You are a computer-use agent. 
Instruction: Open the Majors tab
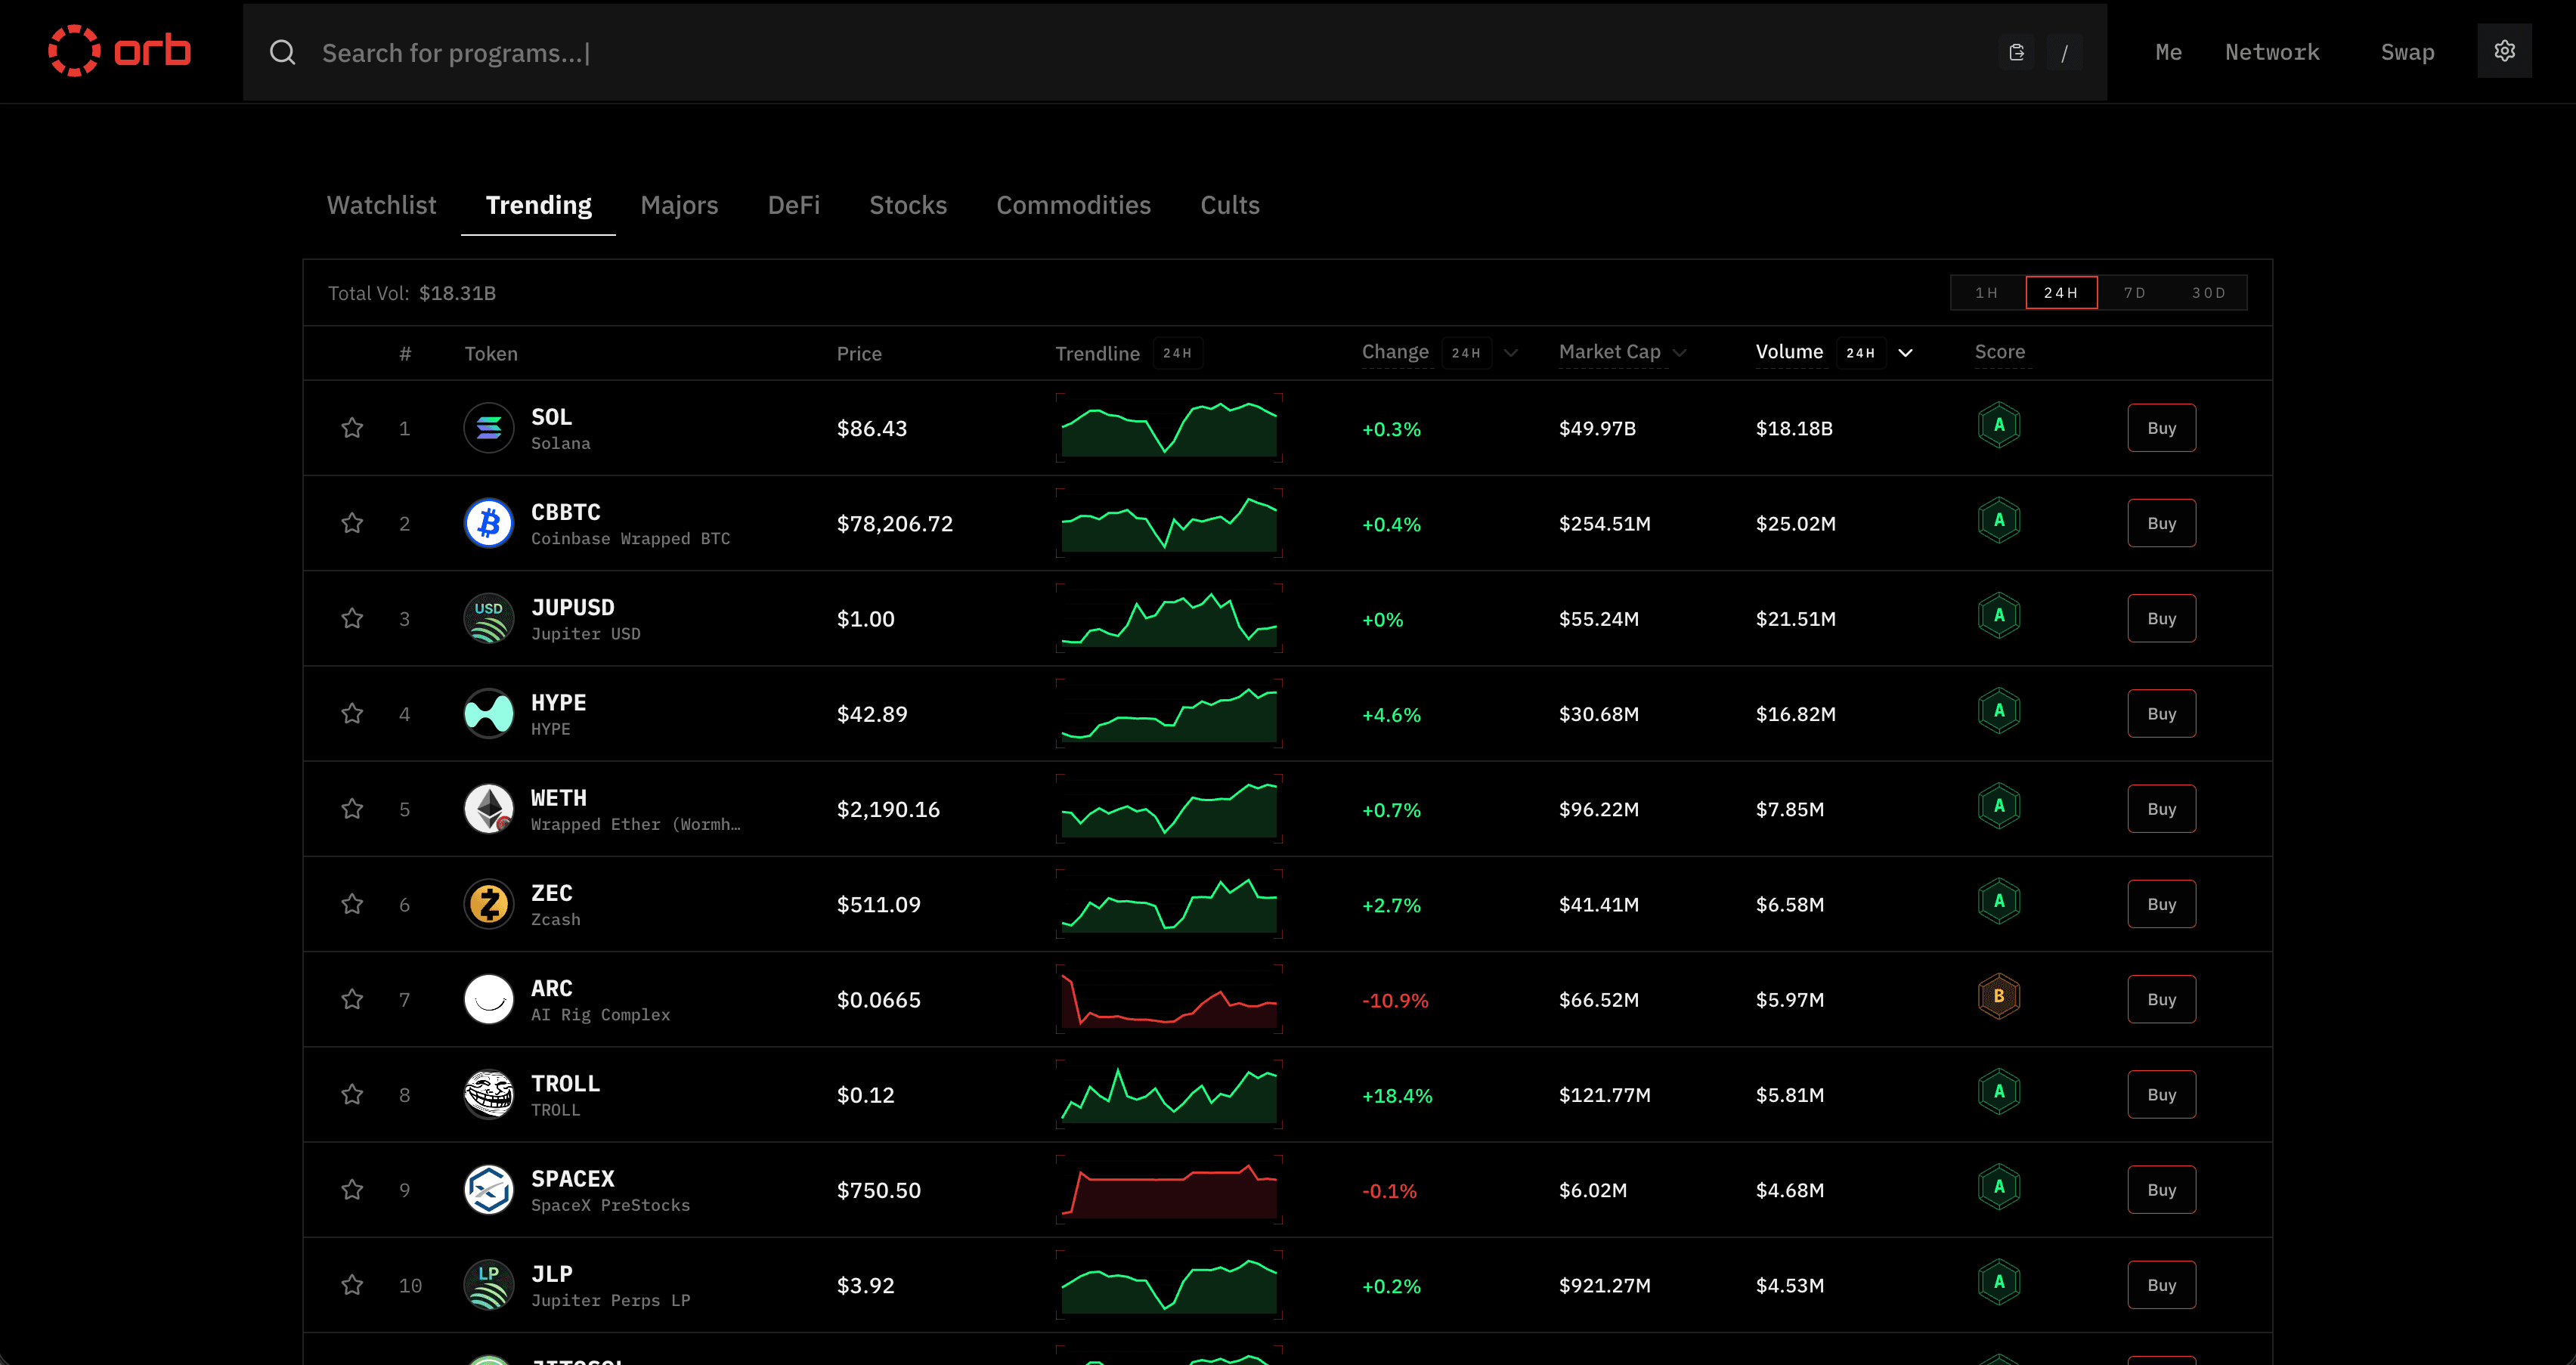click(x=679, y=205)
